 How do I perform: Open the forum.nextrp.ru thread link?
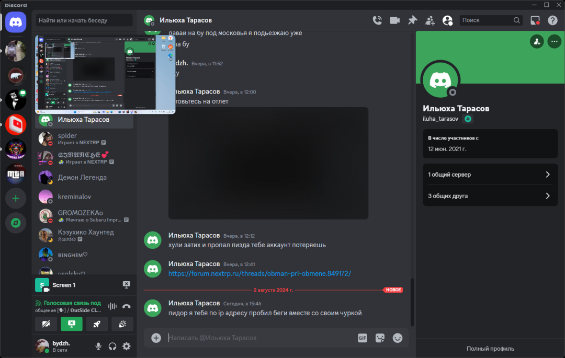point(259,273)
